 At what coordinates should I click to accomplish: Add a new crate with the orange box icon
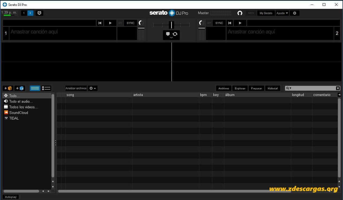[x=8, y=88]
